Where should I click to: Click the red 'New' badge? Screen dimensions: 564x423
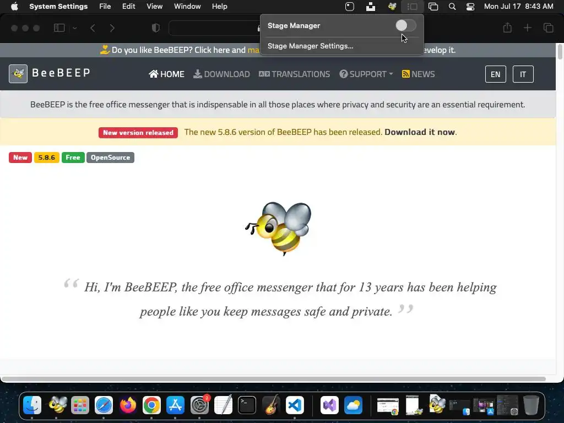[20, 158]
